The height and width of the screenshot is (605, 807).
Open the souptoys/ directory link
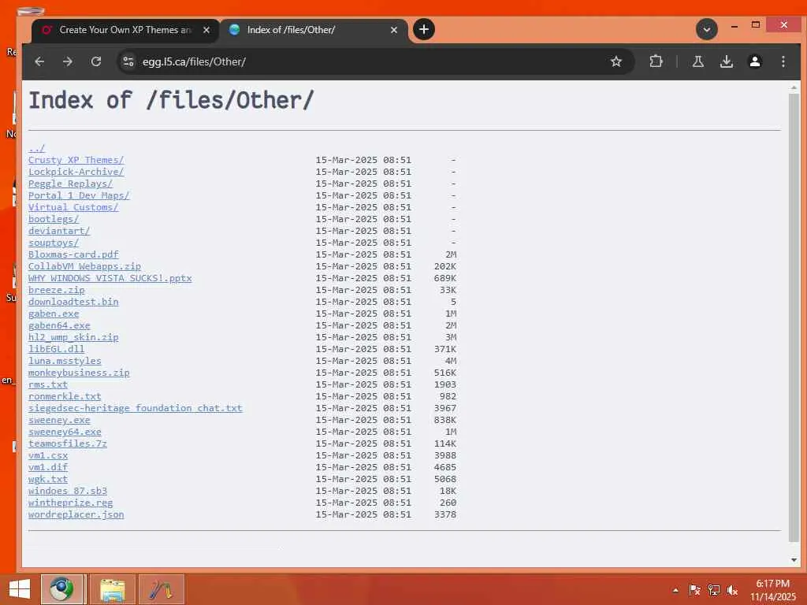pos(54,243)
